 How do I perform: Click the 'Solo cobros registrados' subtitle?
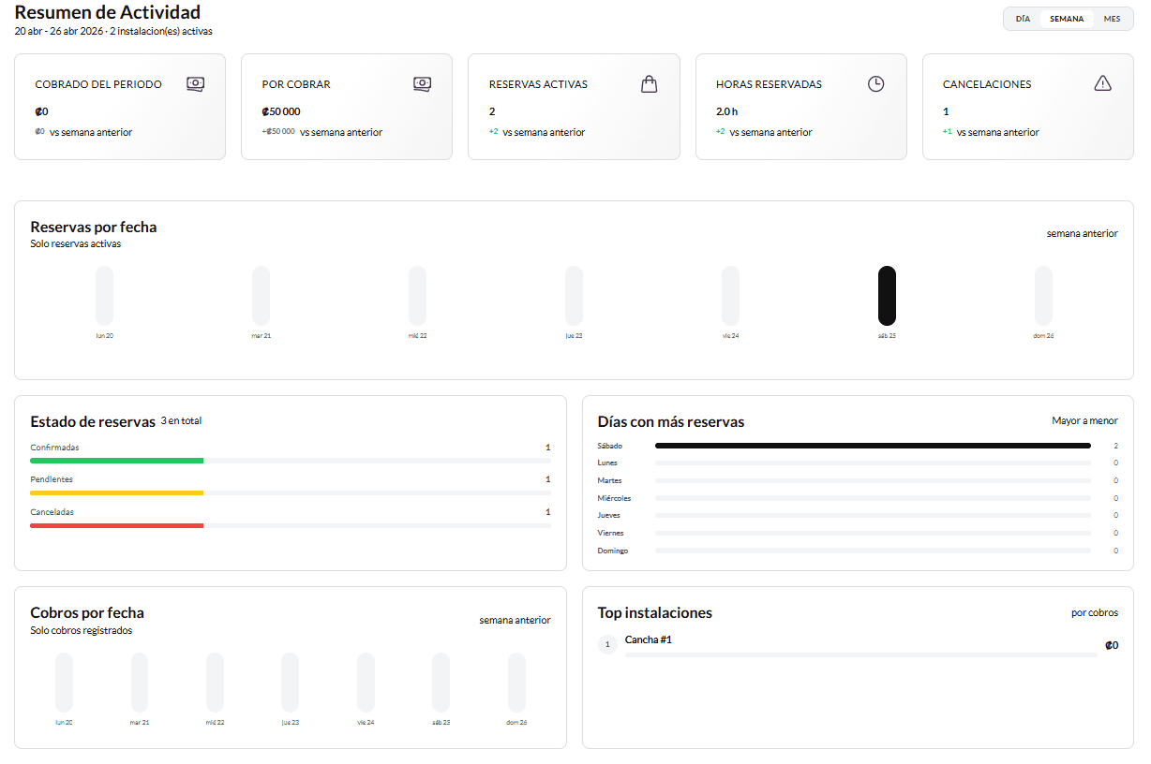click(x=82, y=630)
